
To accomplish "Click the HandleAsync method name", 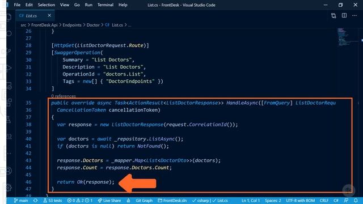I will 242,103.
